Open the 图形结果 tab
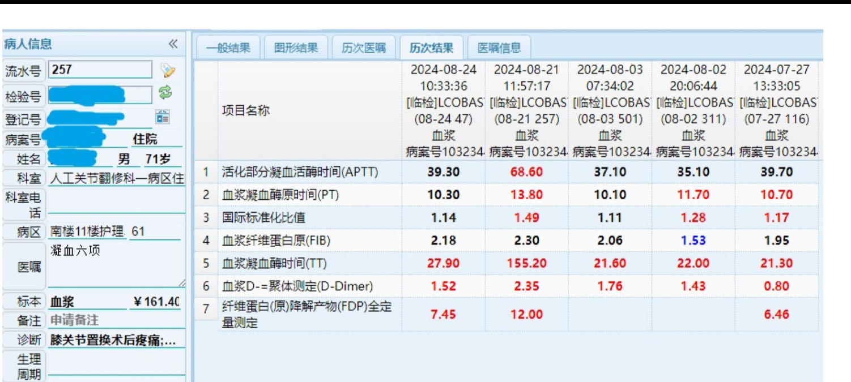The width and height of the screenshot is (851, 382). (x=296, y=48)
